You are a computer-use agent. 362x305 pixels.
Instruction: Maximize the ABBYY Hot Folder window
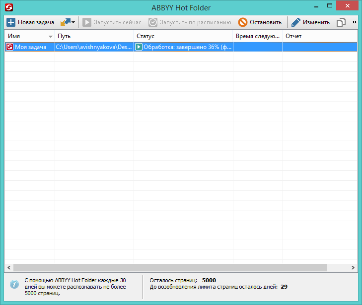coord(330,6)
